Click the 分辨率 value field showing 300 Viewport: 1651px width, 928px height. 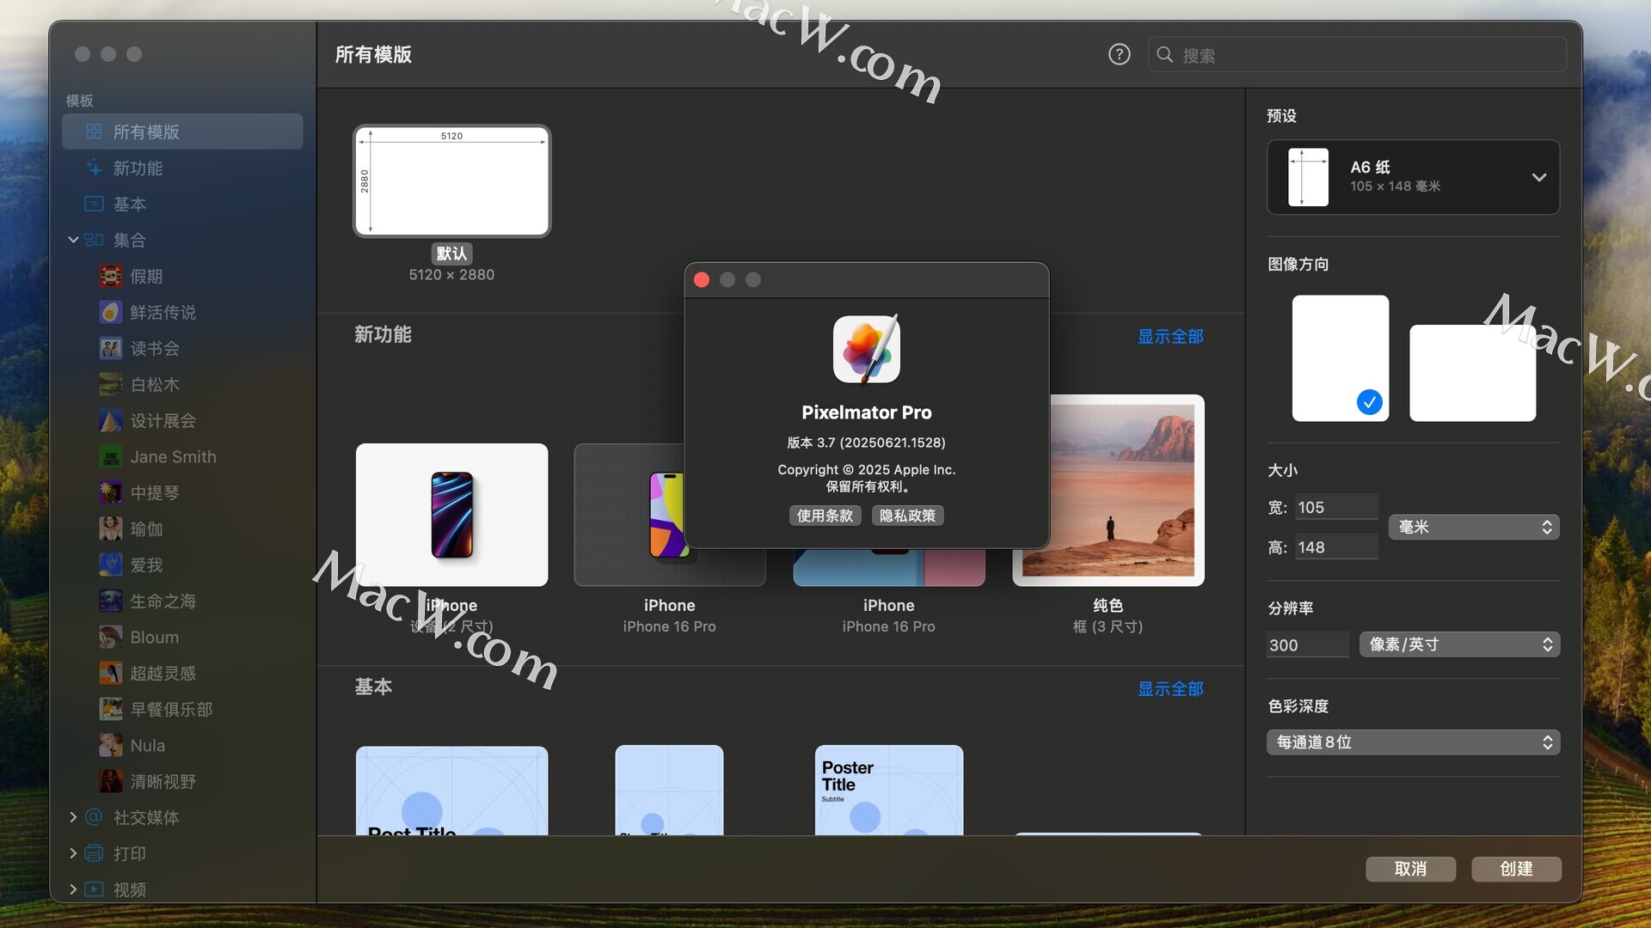click(x=1307, y=644)
